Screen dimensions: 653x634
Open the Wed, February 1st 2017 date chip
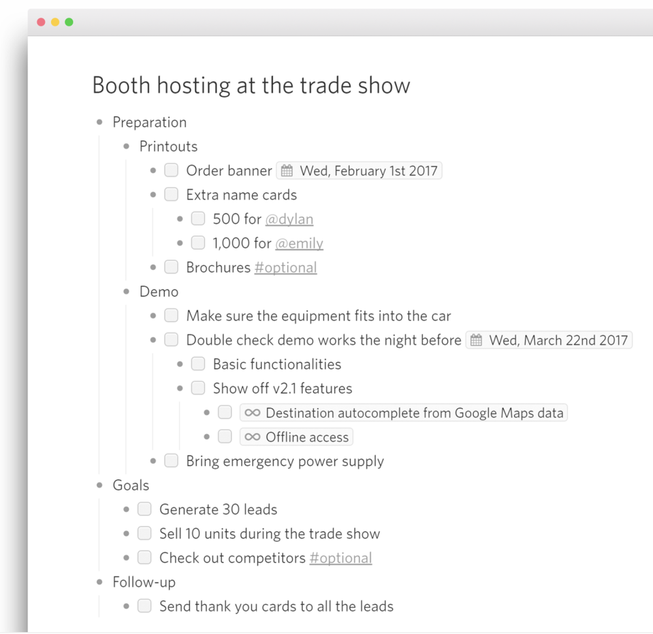tap(359, 170)
